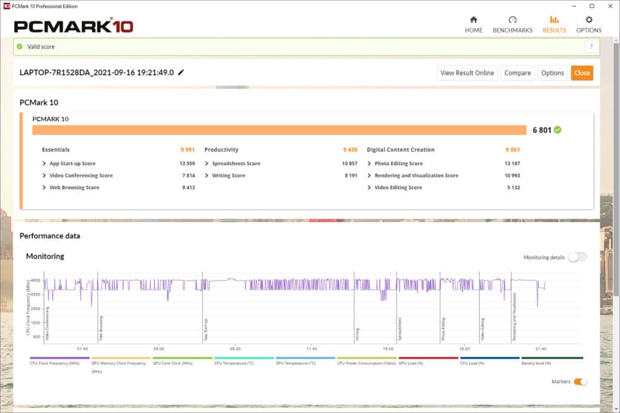Click the Home icon in the top navigation
This screenshot has width=620, height=413.
473,20
